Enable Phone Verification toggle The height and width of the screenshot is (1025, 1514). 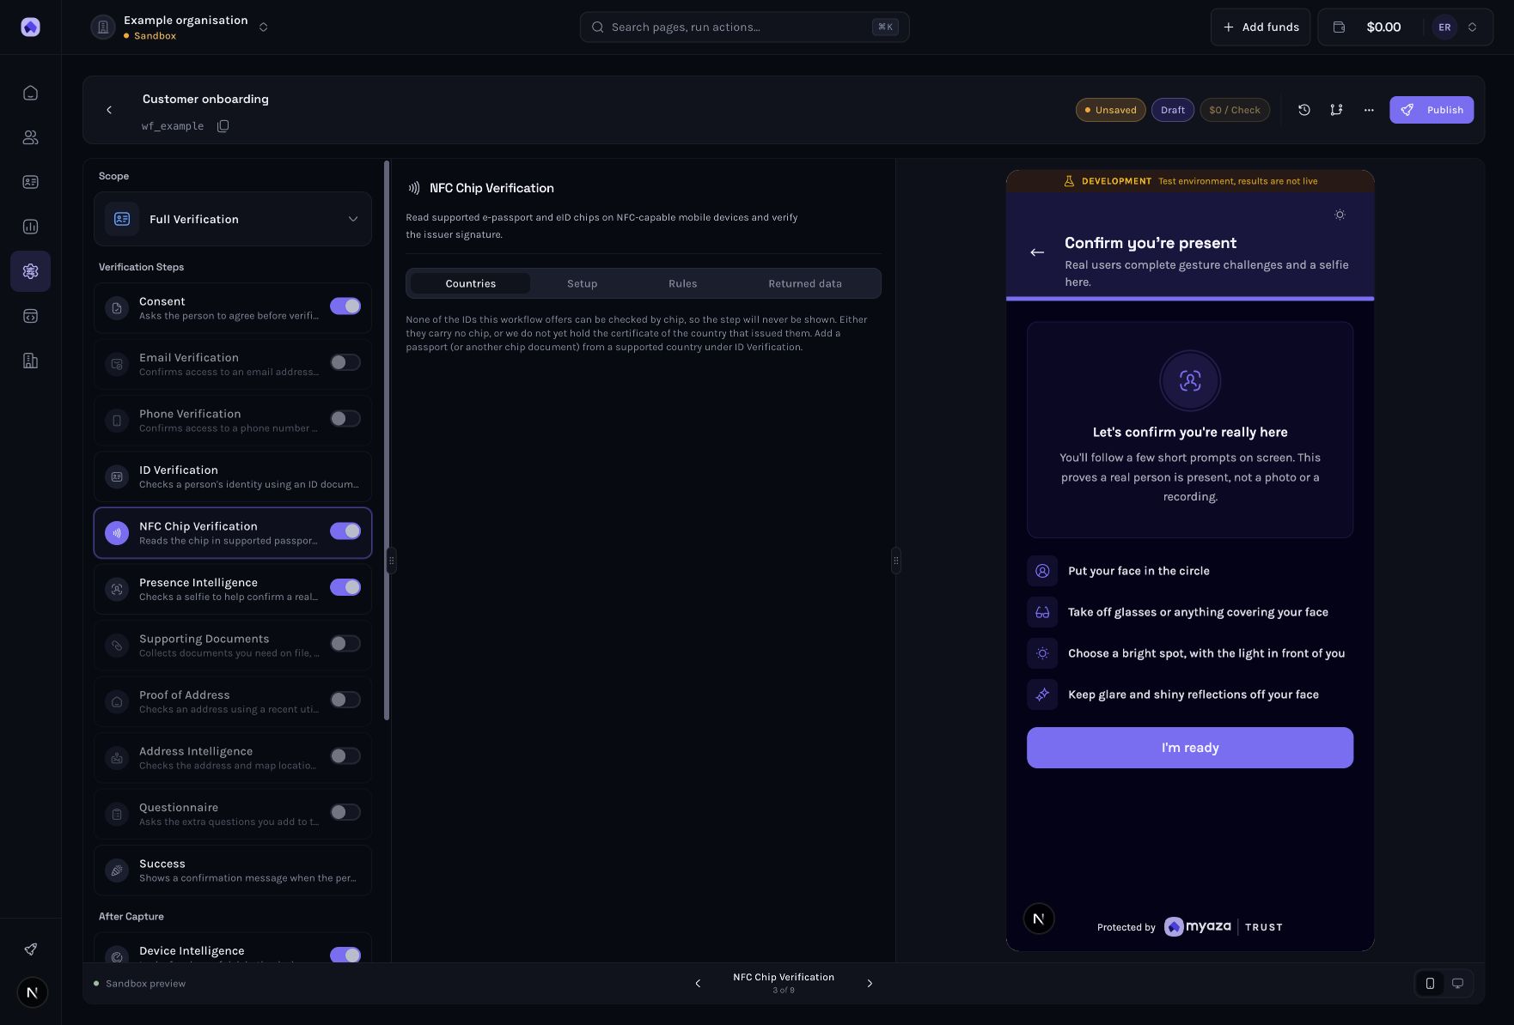(x=345, y=419)
